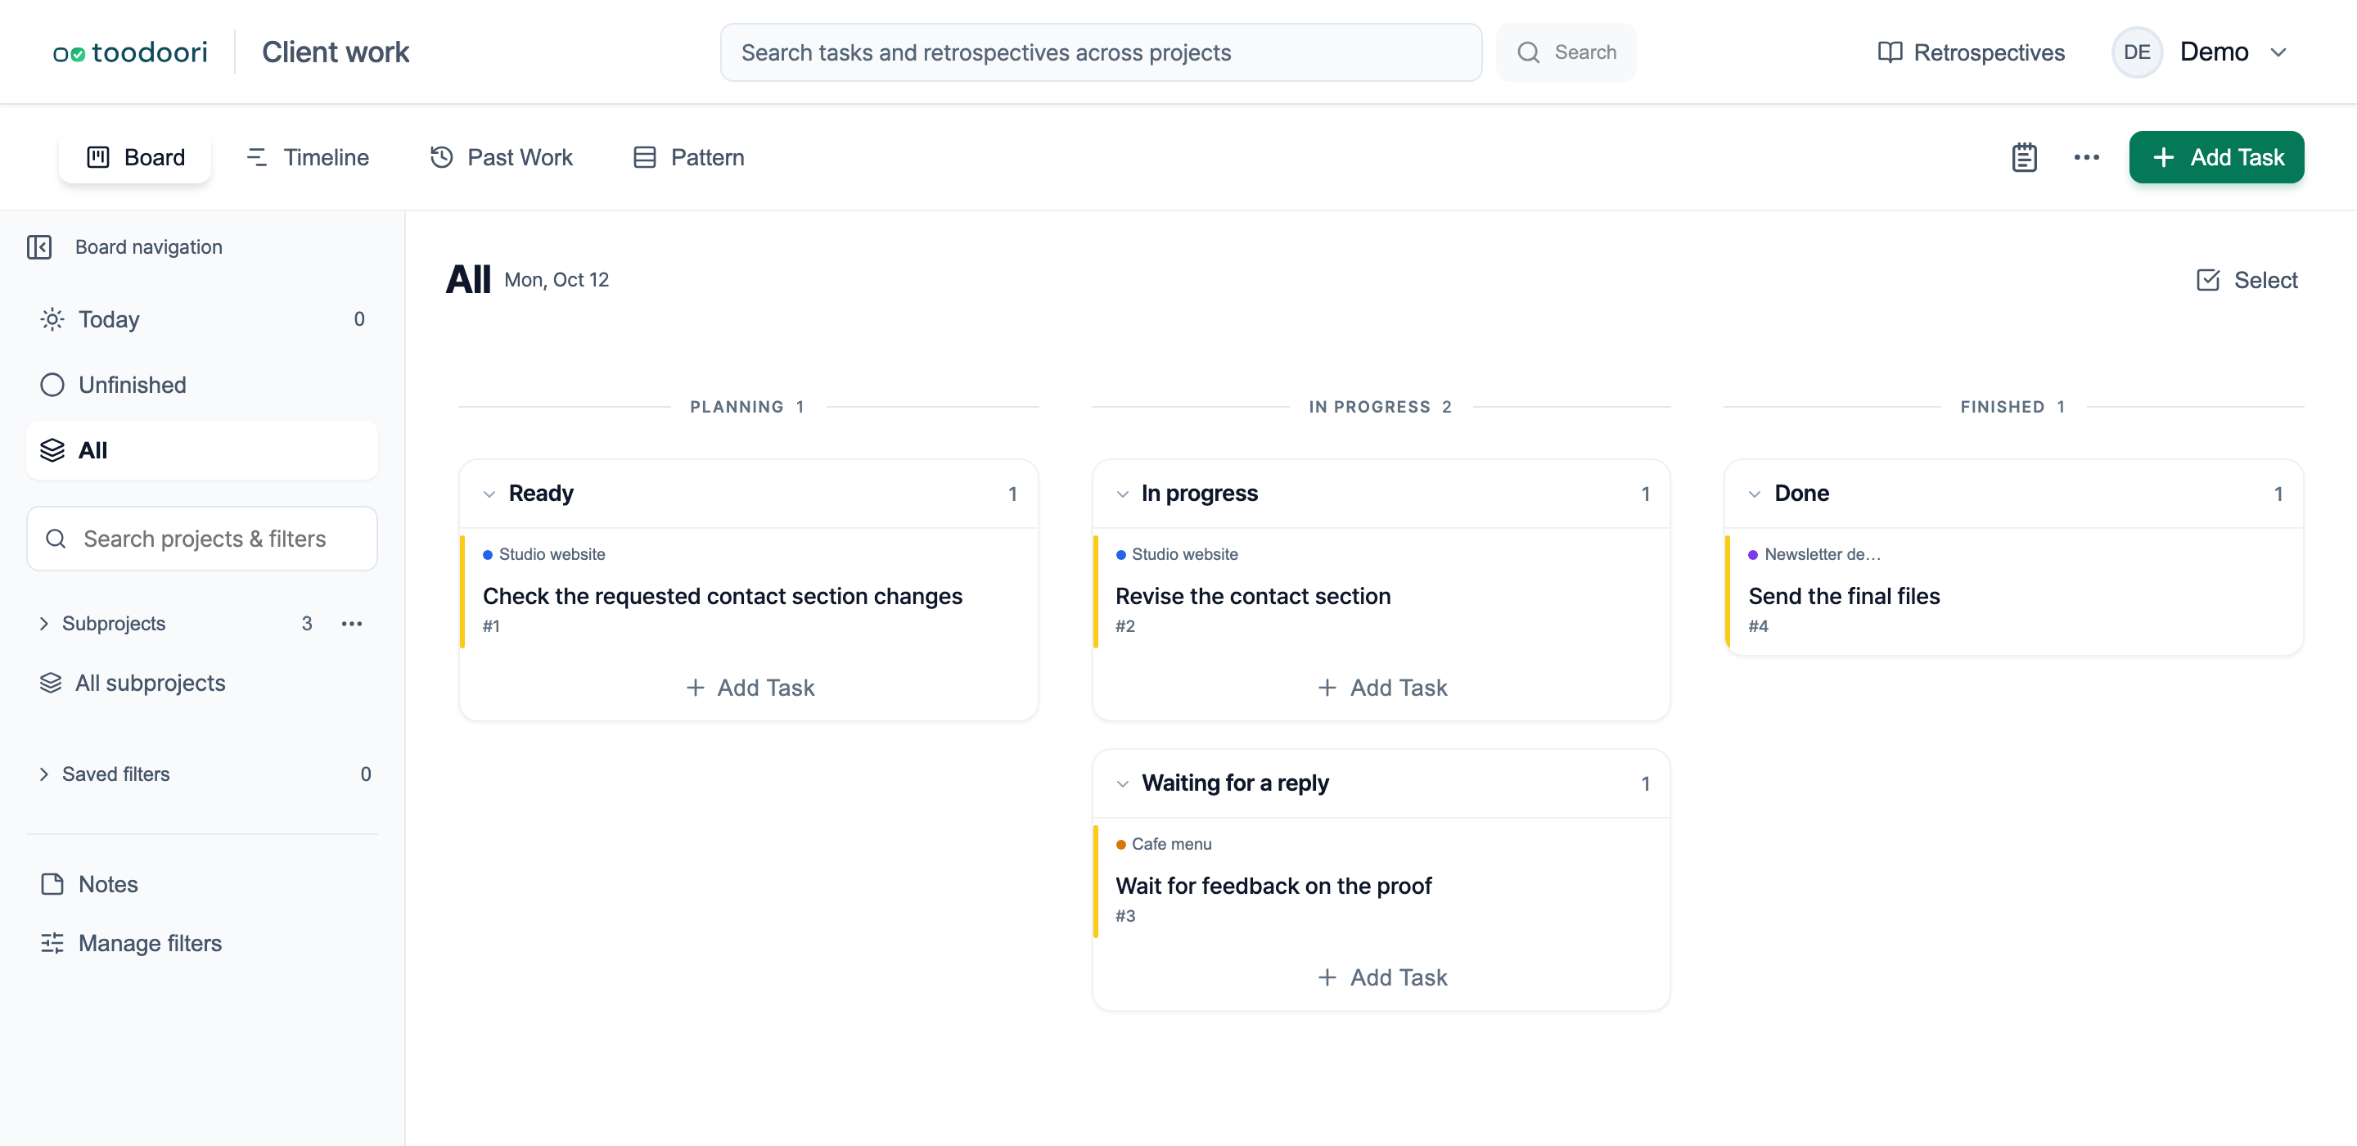Open Retrospectives book icon link
Viewport: 2357px width, 1146px height.
point(1971,52)
